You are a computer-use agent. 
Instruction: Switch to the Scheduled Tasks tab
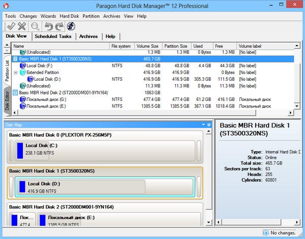[53, 37]
